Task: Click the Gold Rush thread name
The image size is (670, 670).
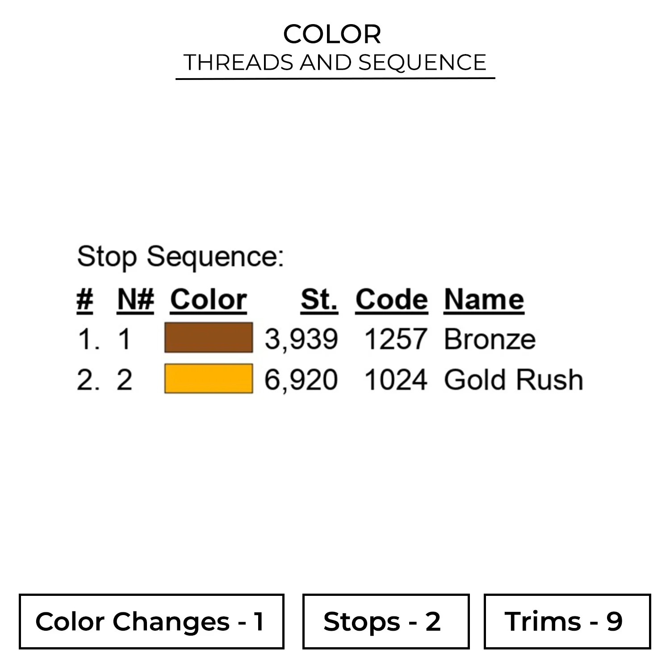Action: pyautogui.click(x=513, y=380)
